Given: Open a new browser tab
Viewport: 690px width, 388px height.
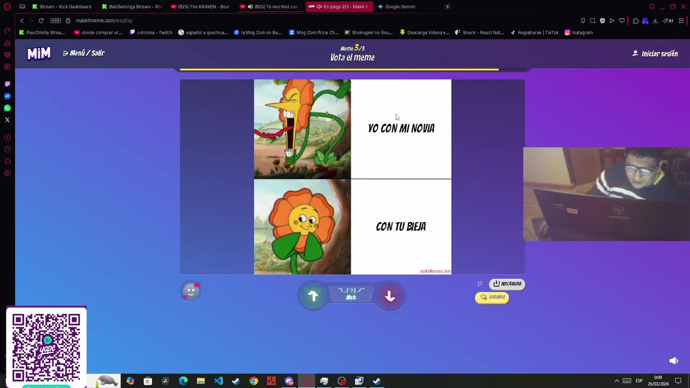Looking at the screenshot, I should (x=447, y=6).
